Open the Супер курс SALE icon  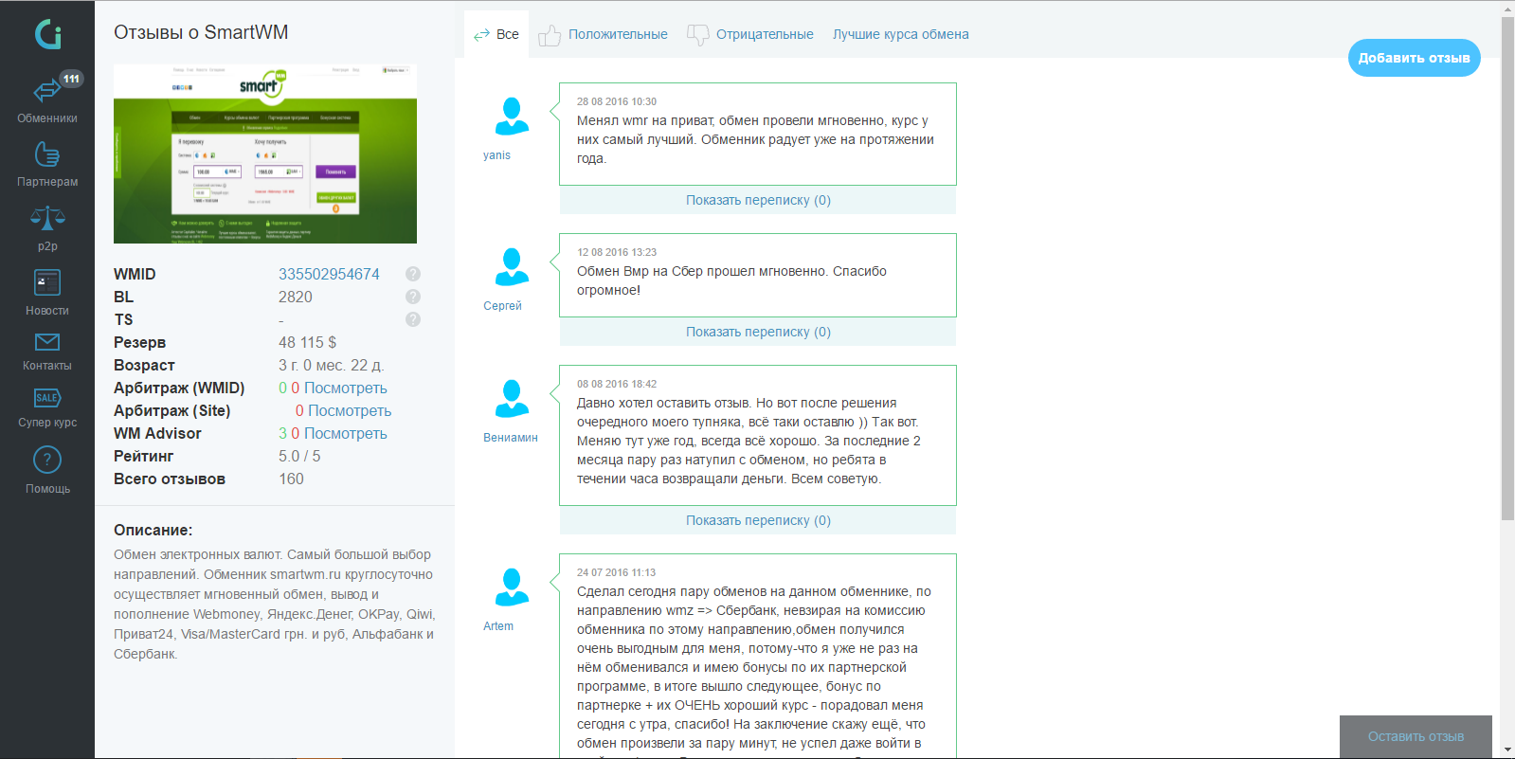47,398
